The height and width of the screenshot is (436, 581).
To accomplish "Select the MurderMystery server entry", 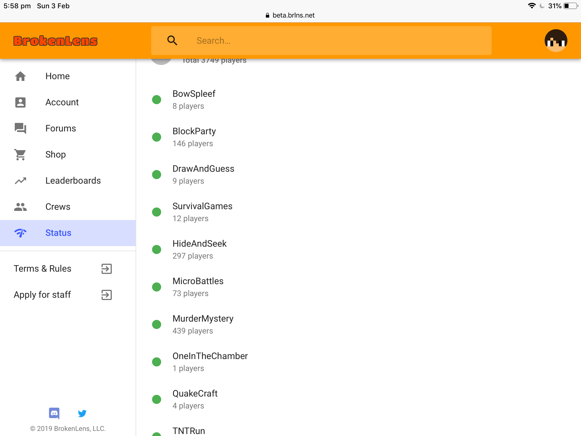I will pos(203,324).
